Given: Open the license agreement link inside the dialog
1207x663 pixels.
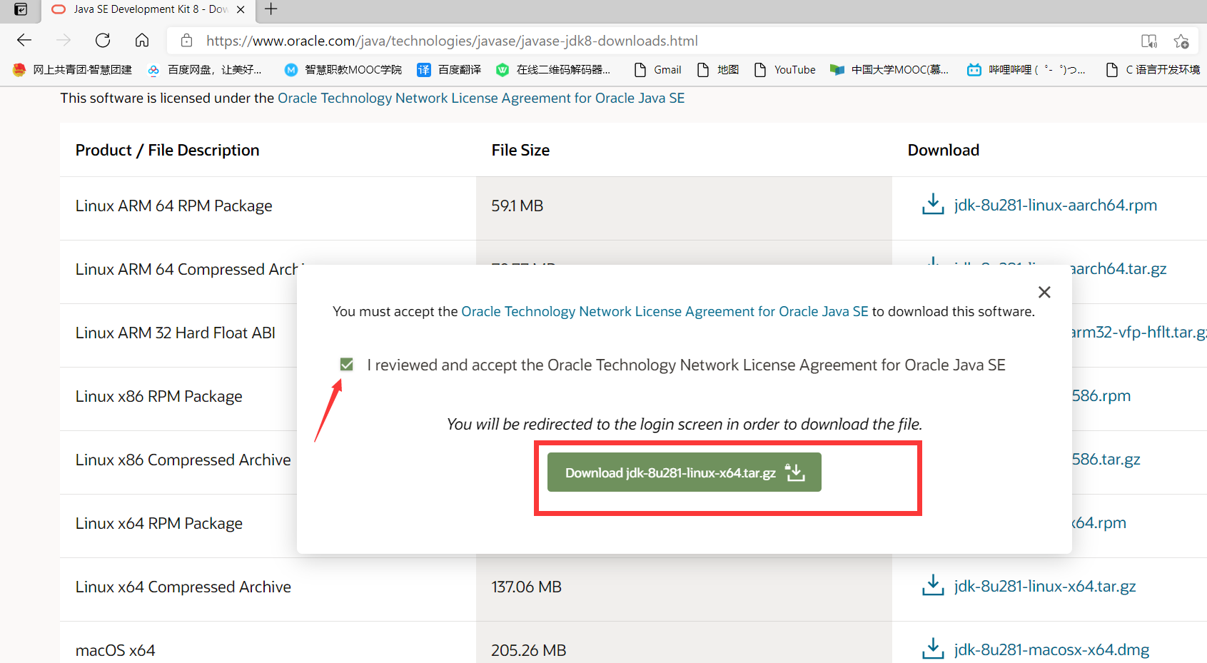Looking at the screenshot, I should (x=665, y=311).
